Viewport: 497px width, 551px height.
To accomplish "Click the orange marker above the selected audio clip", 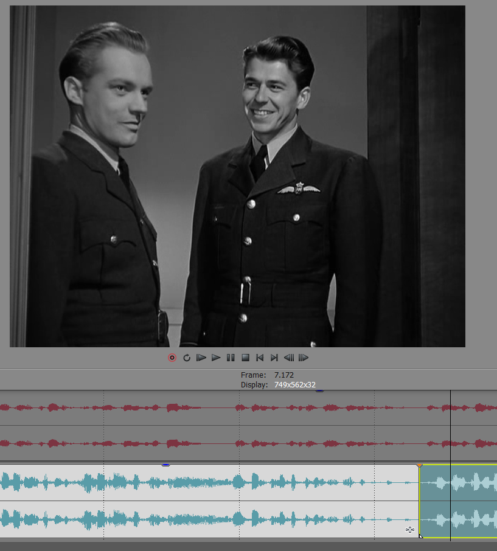I will click(419, 465).
